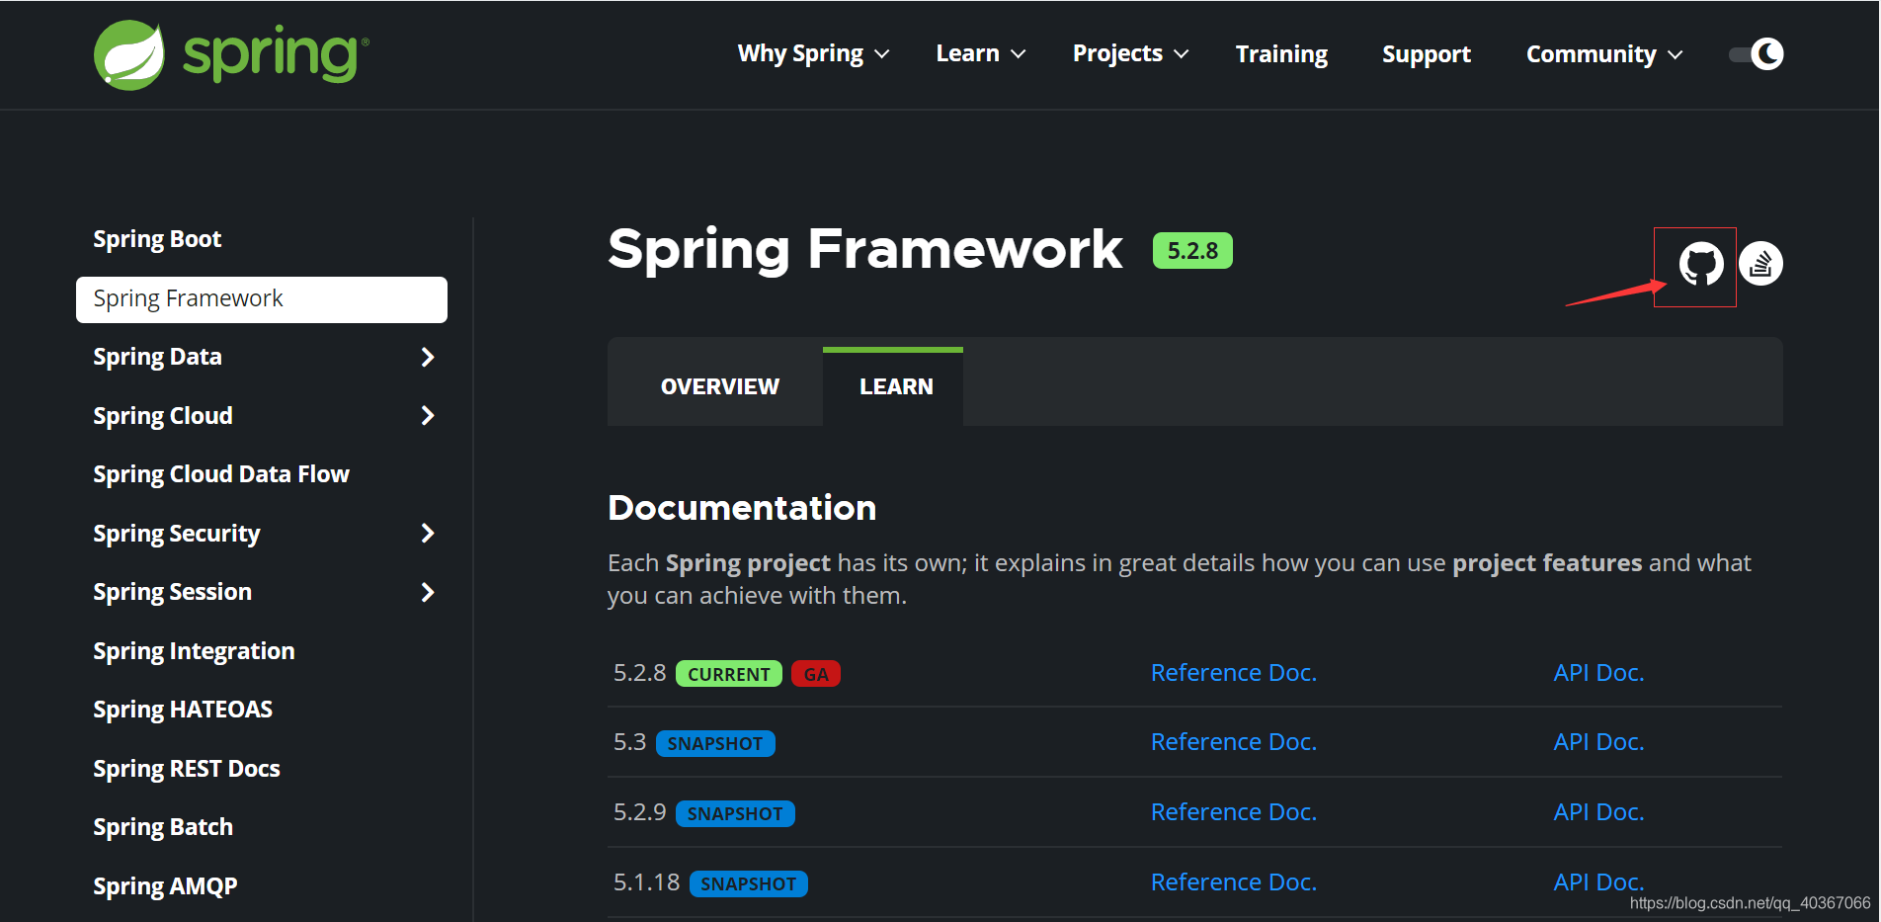Expand the Spring Cloud submenu chevron
Viewport: 1881px width, 922px height.
[428, 416]
